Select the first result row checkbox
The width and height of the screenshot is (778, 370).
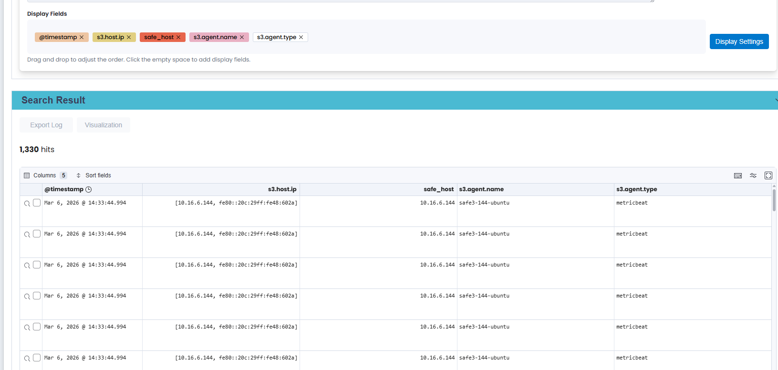(x=37, y=203)
